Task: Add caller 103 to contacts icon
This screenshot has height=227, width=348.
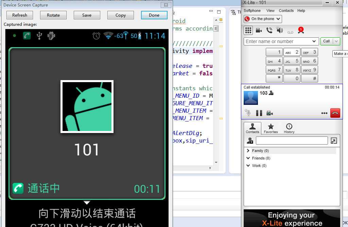Action: (x=271, y=93)
